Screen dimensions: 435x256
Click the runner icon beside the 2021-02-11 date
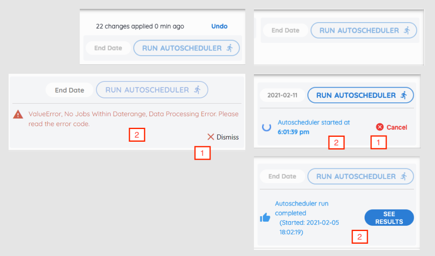(x=404, y=95)
